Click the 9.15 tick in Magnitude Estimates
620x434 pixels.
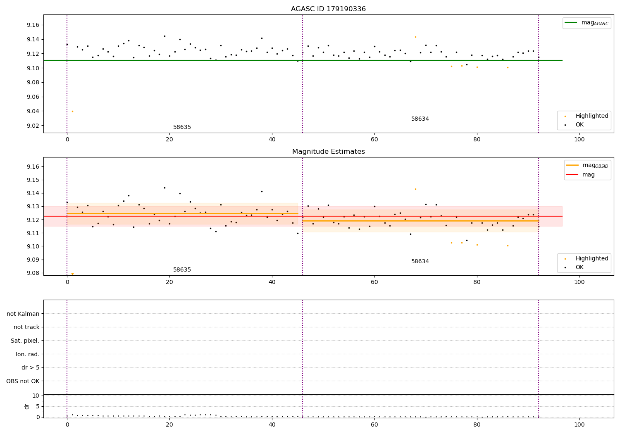pos(33,180)
